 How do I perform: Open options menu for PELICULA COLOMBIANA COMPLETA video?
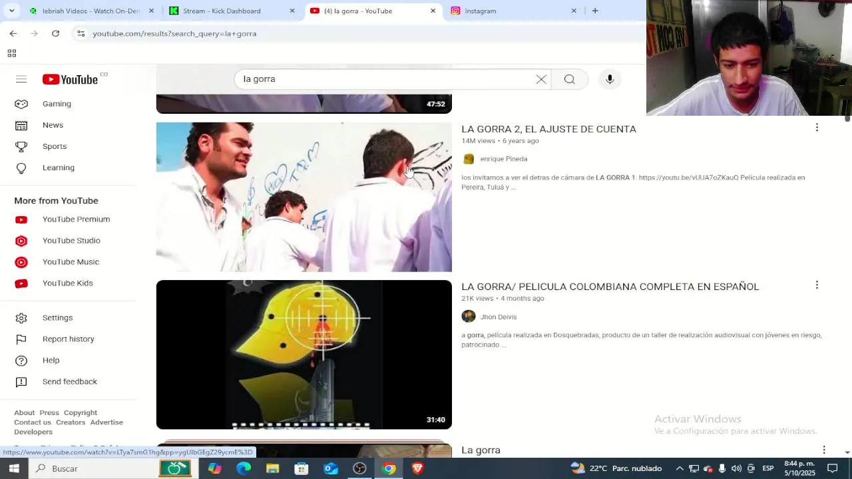(817, 285)
